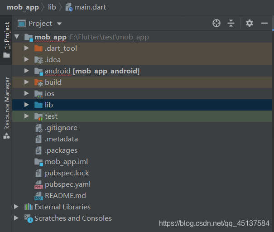
Task: Expand the android folder arrow
Action: click(x=27, y=71)
